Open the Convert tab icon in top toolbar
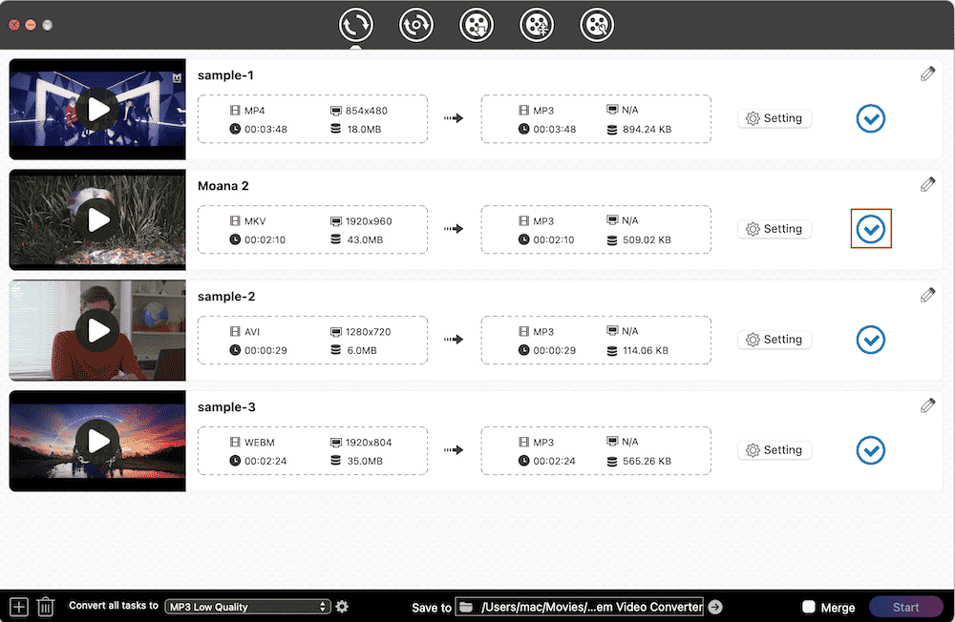 click(355, 25)
